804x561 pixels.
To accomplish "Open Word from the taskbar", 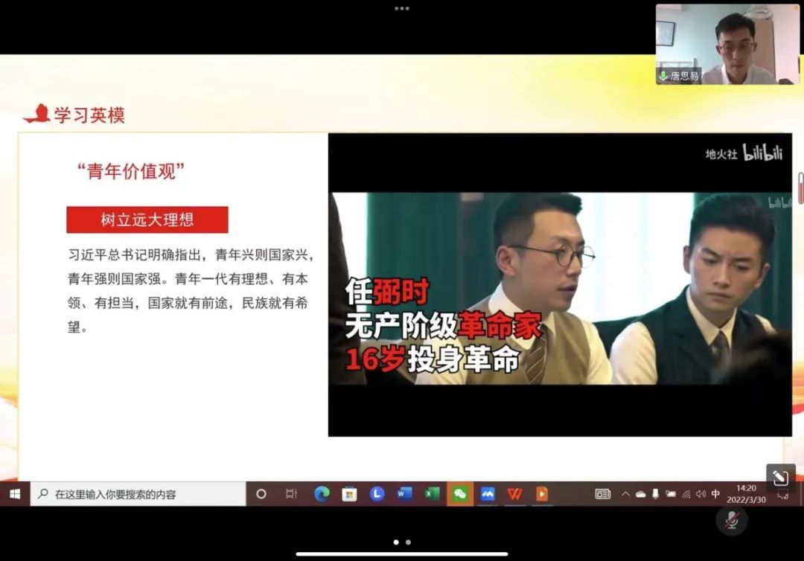I will (404, 494).
